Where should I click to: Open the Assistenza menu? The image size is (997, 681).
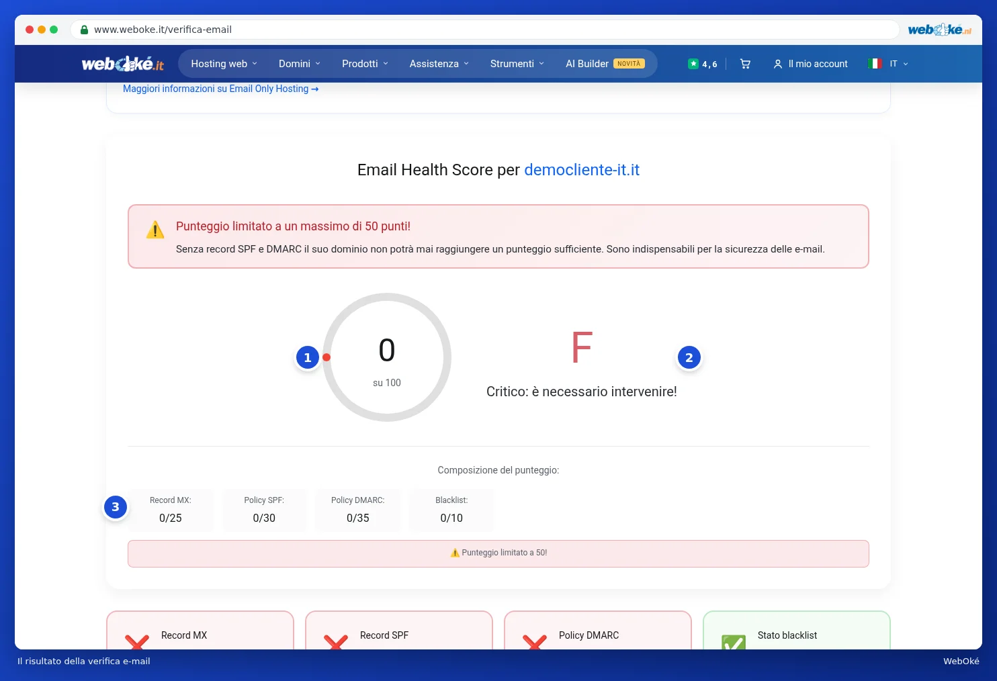coord(439,64)
